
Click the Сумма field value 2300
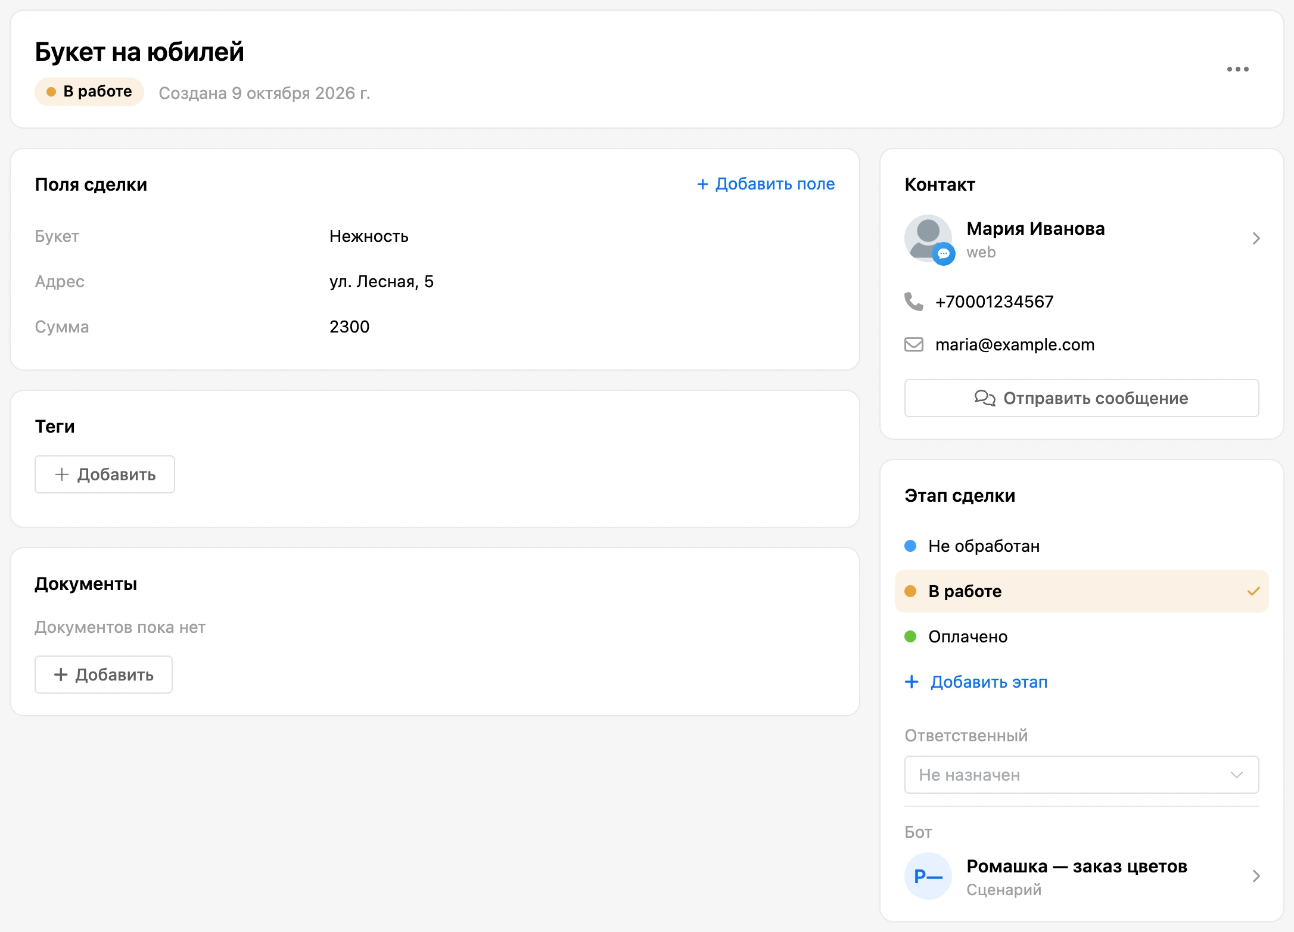click(350, 327)
